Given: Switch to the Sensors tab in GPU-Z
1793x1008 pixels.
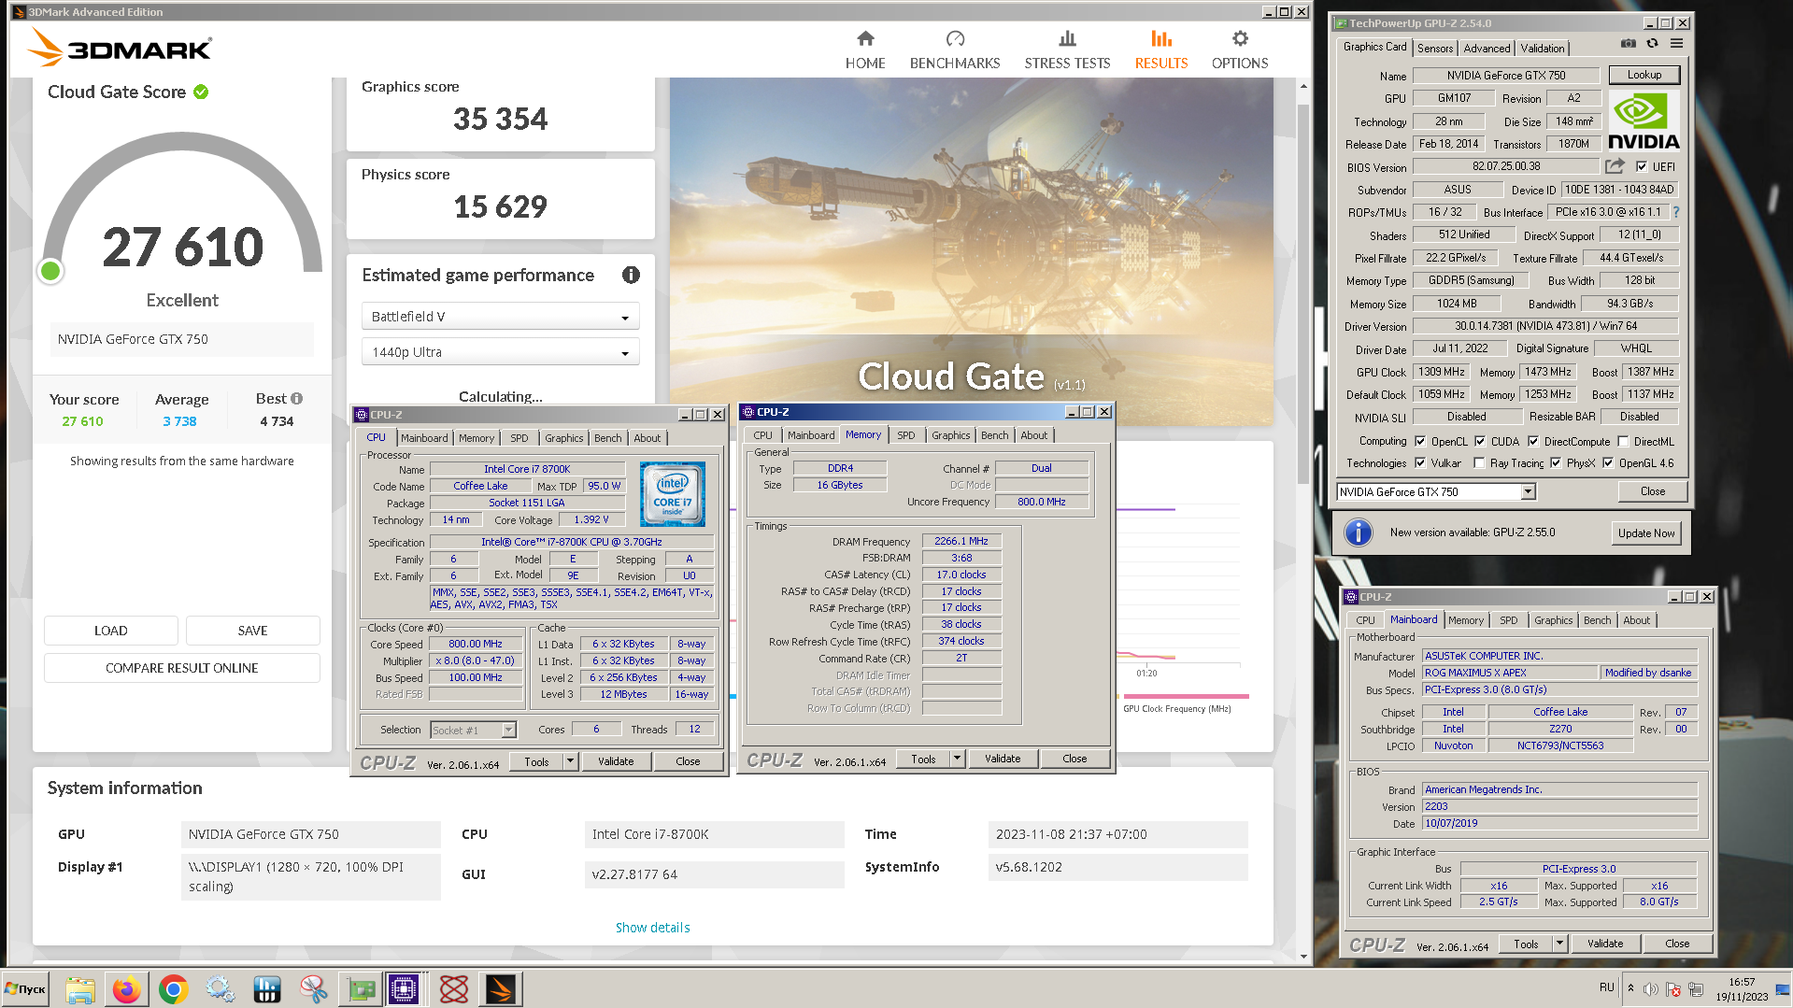Looking at the screenshot, I should click(1434, 49).
